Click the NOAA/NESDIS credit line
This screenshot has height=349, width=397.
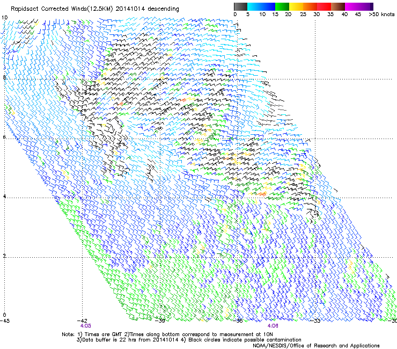(316, 346)
